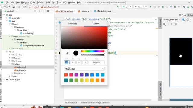Screen dimensions: 193x108
Task: Click the layout breadcrumb in navigation bar
Action: 36,7
